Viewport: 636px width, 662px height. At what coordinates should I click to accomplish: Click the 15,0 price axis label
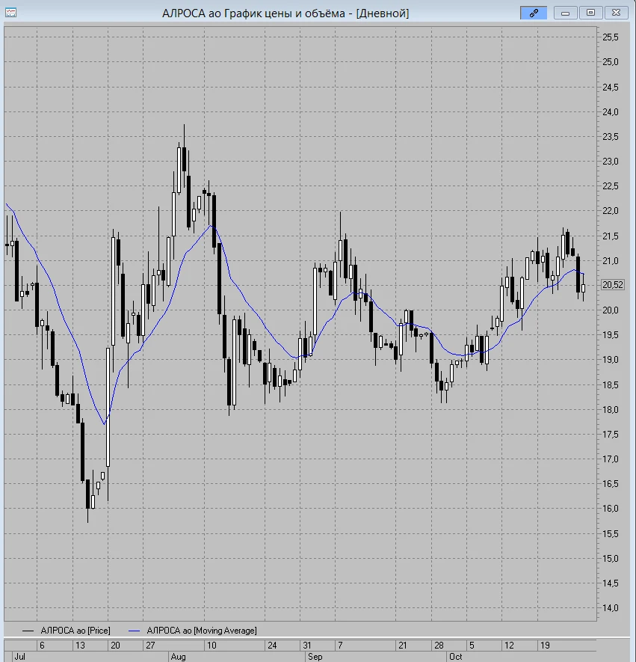(x=611, y=559)
